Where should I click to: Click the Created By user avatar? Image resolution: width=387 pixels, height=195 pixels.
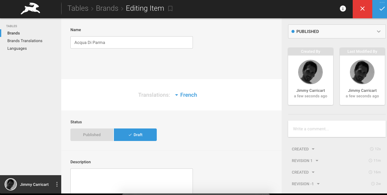pos(310,72)
